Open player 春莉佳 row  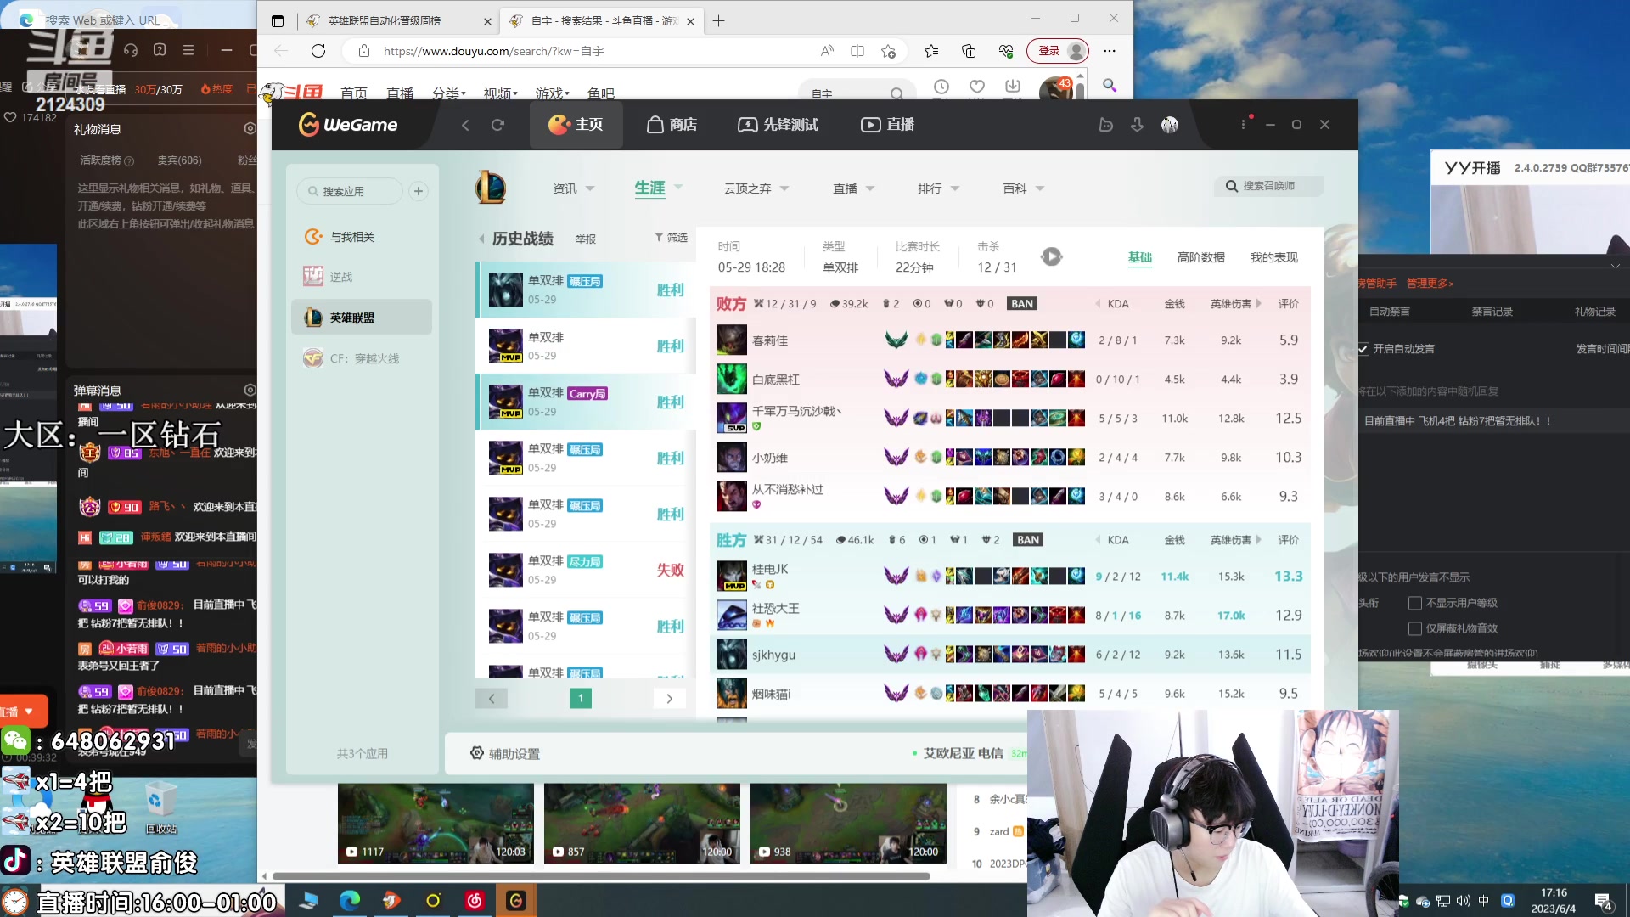1009,340
